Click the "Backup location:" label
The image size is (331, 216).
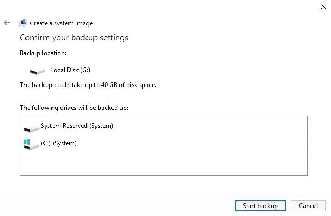click(43, 53)
